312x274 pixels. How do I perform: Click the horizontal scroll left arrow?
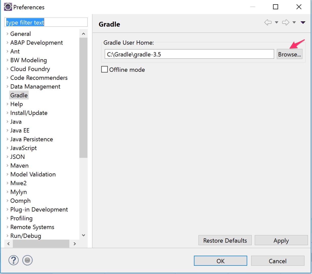point(9,244)
